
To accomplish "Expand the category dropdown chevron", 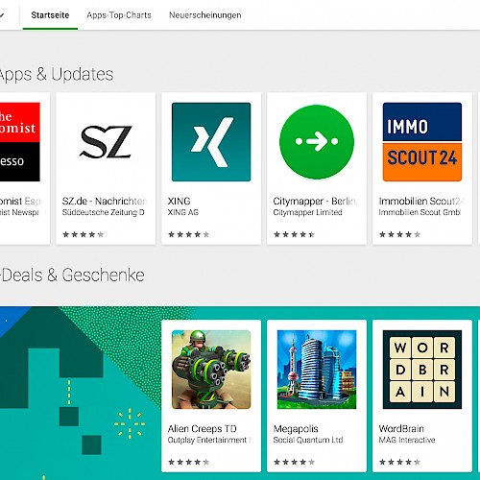I will pos(2,15).
